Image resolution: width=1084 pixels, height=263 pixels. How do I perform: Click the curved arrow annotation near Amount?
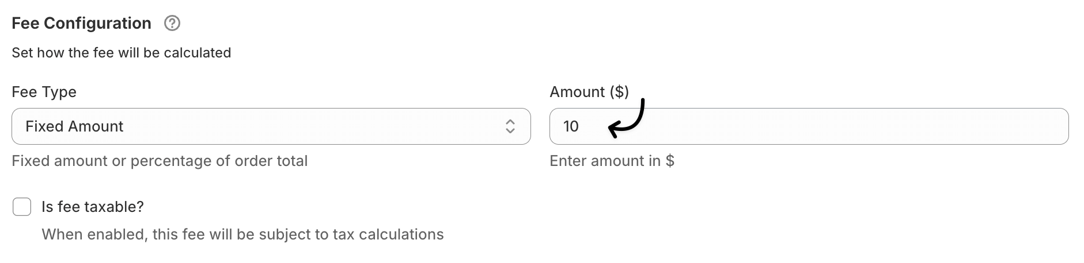click(x=627, y=118)
